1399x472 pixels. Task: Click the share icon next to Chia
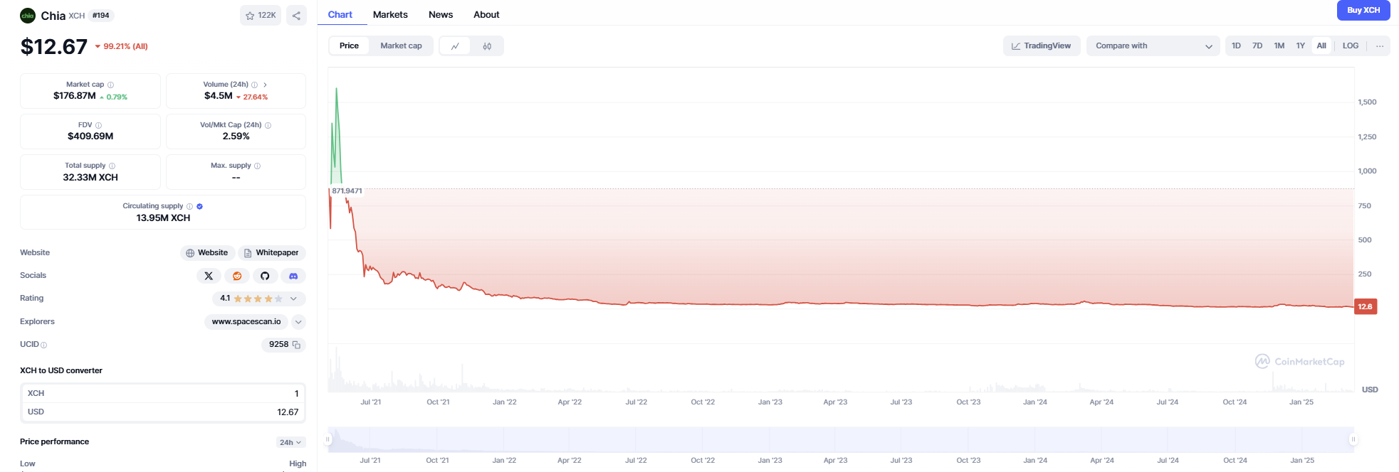pos(296,16)
